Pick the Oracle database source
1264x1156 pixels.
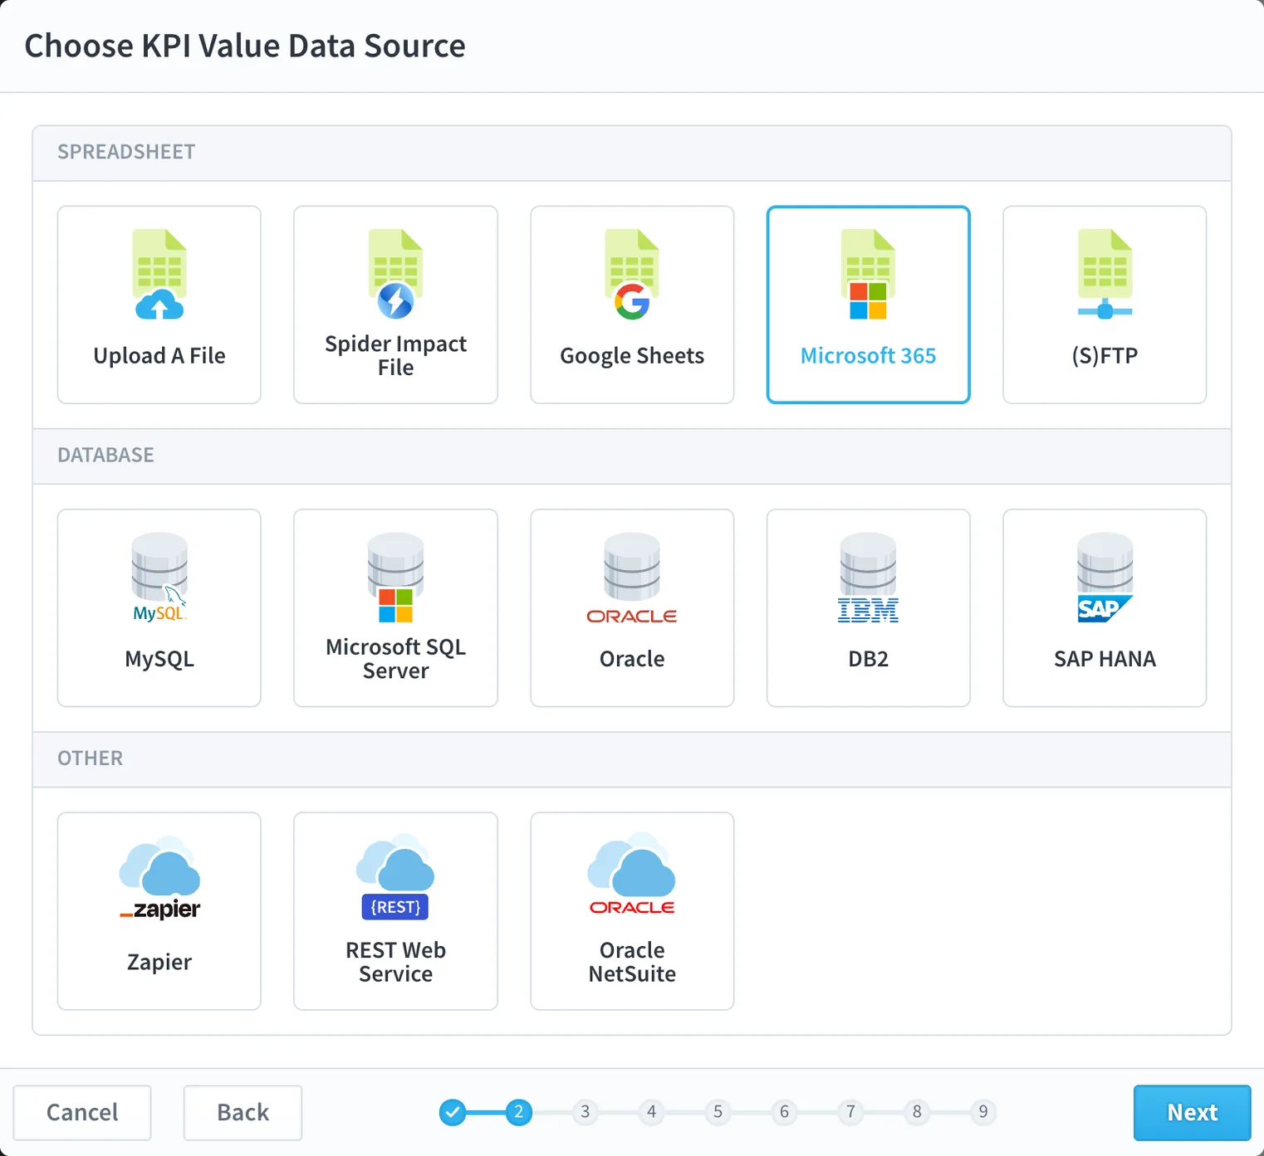(x=632, y=607)
